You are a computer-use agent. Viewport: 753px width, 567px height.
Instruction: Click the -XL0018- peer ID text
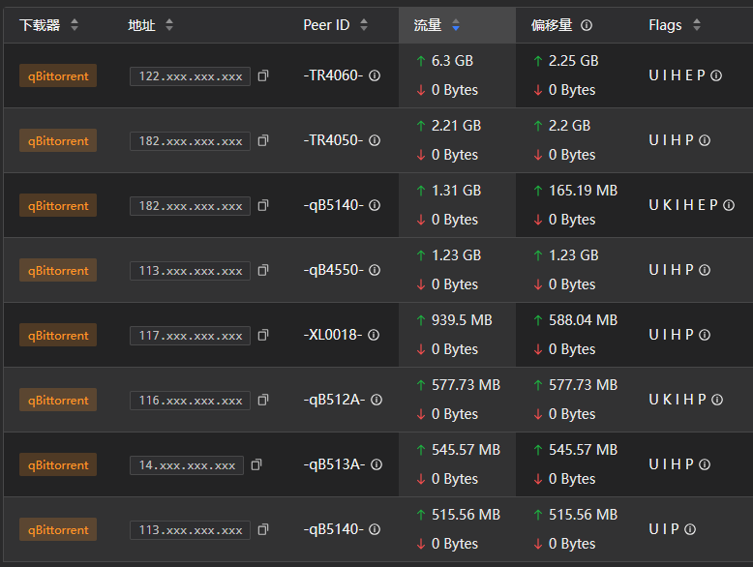point(333,335)
